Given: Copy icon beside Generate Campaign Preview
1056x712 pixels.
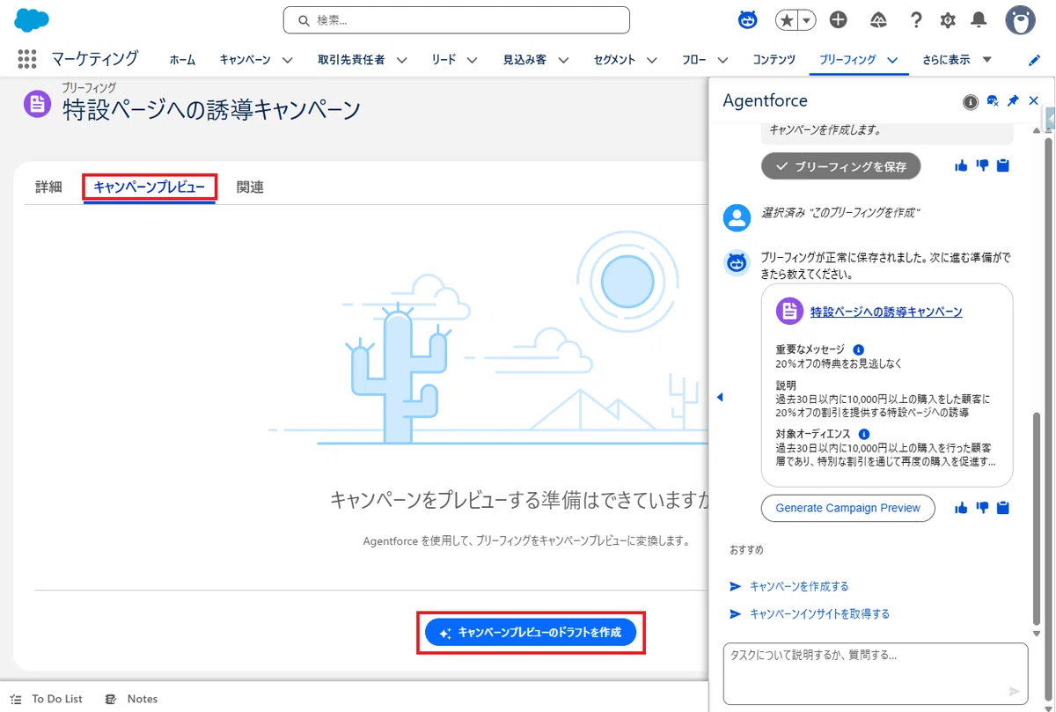Looking at the screenshot, I should pyautogui.click(x=1003, y=508).
